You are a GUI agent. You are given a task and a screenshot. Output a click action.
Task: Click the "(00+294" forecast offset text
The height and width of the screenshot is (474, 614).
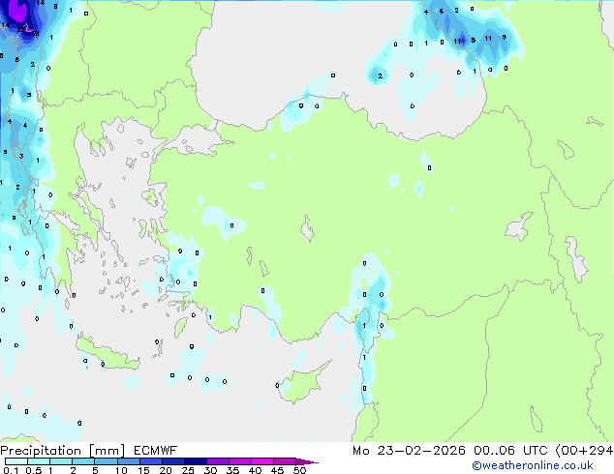pyautogui.click(x=584, y=451)
